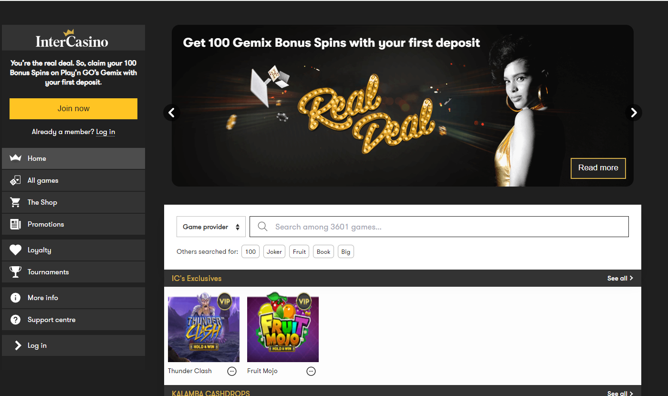
Task: Open the Support centre menu item
Action: click(73, 320)
